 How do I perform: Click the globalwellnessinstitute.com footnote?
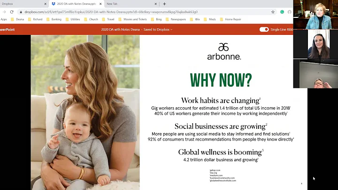pos(223,181)
